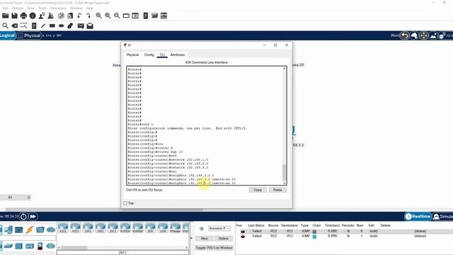Image resolution: width=453 pixels, height=255 pixels.
Task: Create a new cluster with cloud icon
Action: pos(414,35)
